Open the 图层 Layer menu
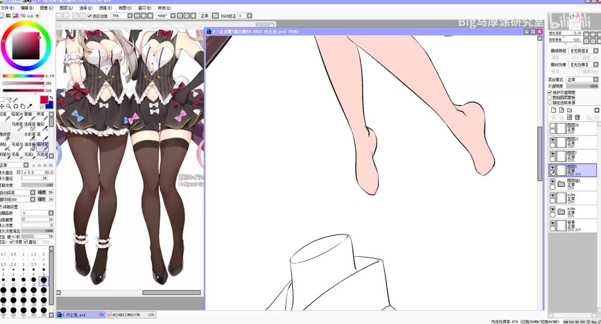601x324 pixels. 66,8
